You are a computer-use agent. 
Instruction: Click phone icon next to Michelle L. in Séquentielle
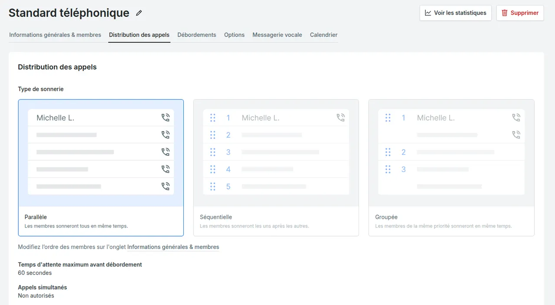coord(340,118)
